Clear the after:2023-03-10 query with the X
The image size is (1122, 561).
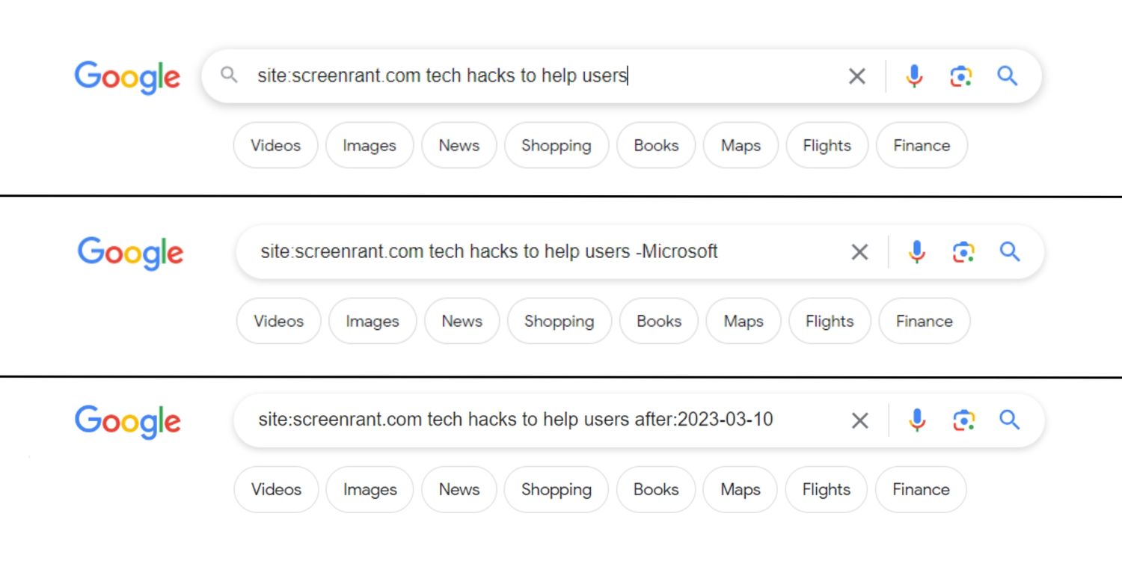[860, 420]
